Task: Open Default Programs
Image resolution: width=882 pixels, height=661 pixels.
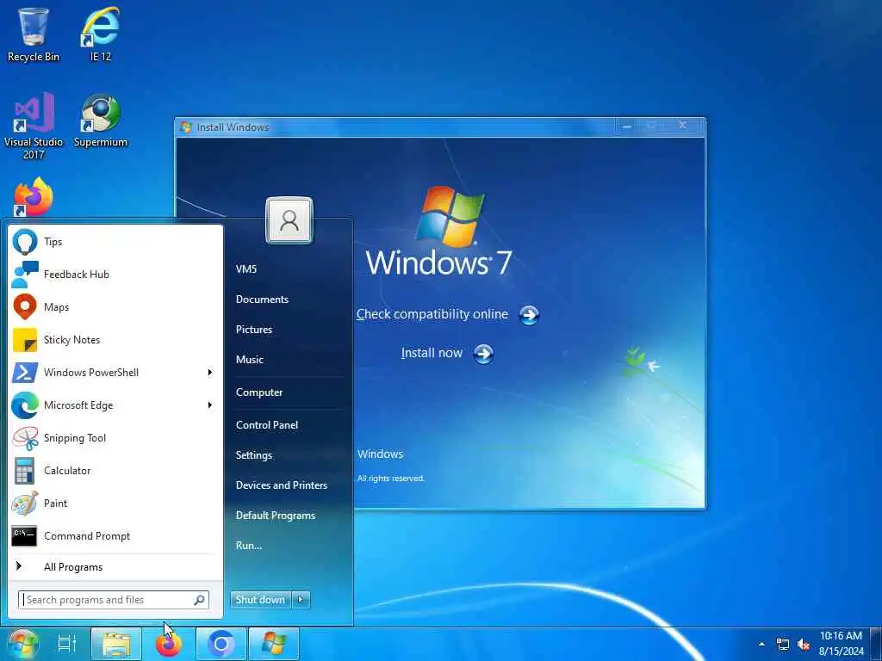Action: pyautogui.click(x=275, y=516)
